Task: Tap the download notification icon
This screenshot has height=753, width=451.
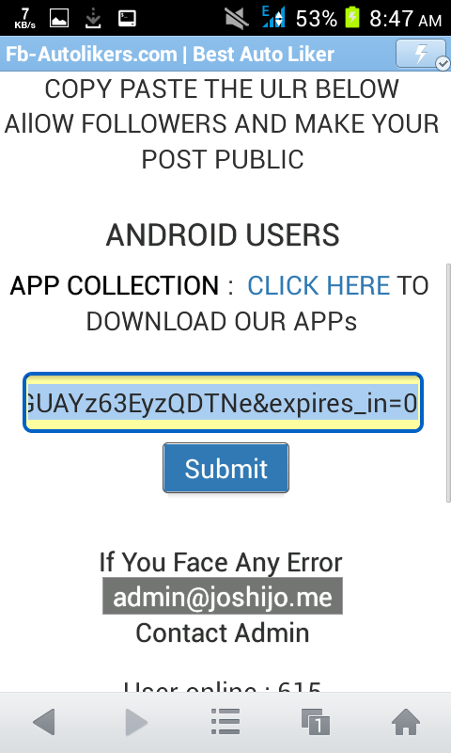Action: pyautogui.click(x=93, y=18)
